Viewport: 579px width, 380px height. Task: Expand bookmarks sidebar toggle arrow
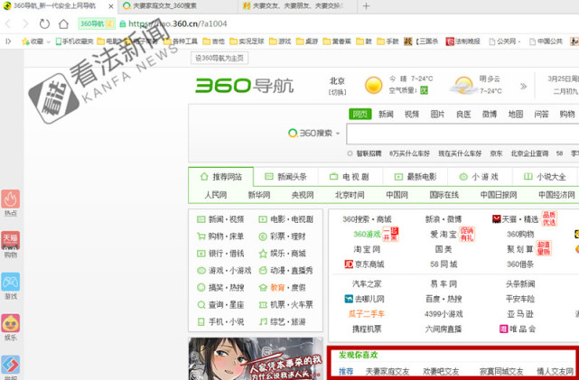pos(8,42)
